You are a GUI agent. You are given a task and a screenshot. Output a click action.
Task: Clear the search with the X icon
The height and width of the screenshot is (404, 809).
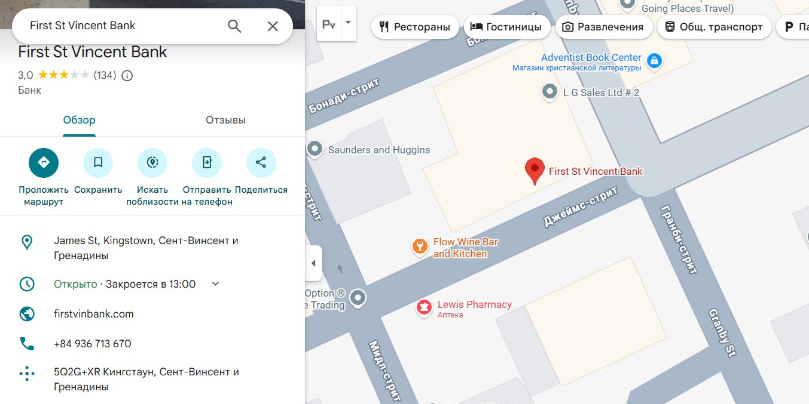(273, 26)
